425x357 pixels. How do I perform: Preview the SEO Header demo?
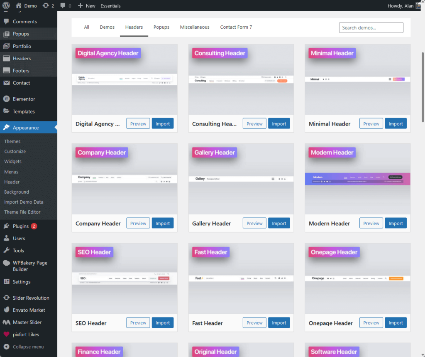tap(138, 323)
